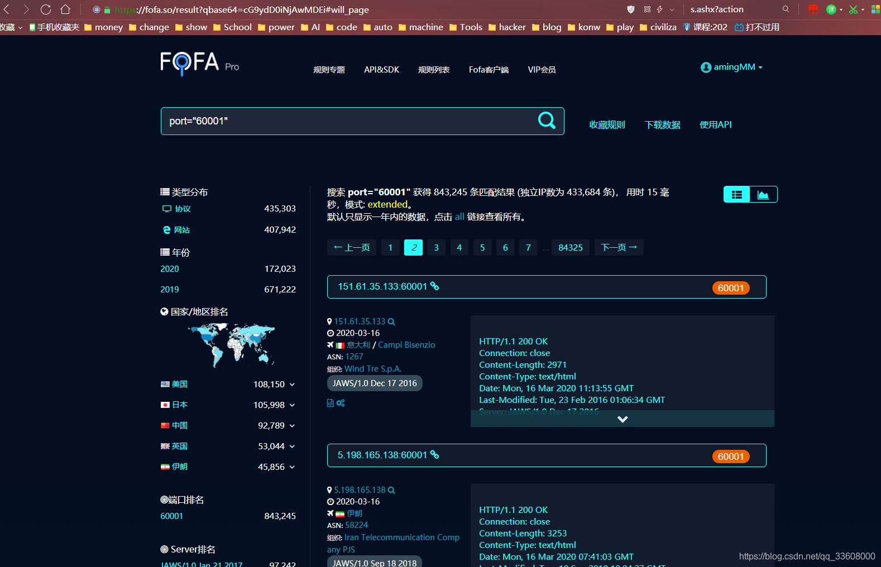This screenshot has width=881, height=567.
Task: Click the FOFA Pro logo
Action: coord(199,64)
